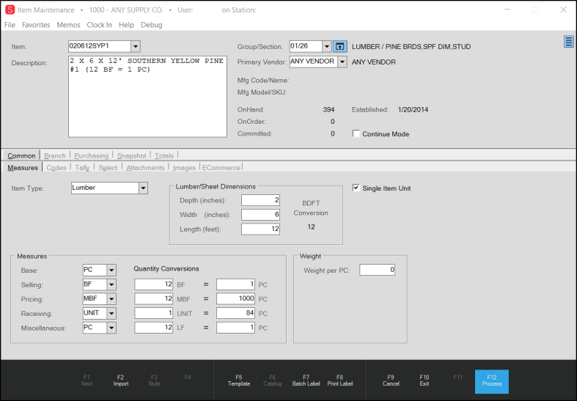
Task: Select the Measures sub-tab
Action: [x=23, y=167]
